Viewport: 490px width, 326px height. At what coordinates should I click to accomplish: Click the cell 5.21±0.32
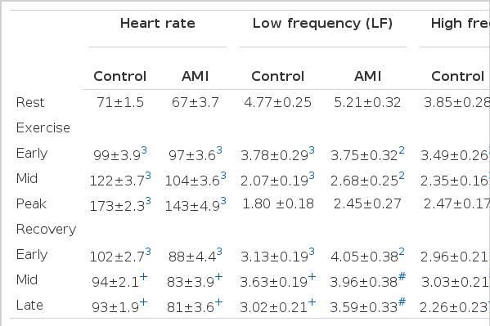click(367, 102)
